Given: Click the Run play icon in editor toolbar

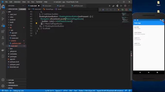Looking at the screenshot, I should pos(110,6).
